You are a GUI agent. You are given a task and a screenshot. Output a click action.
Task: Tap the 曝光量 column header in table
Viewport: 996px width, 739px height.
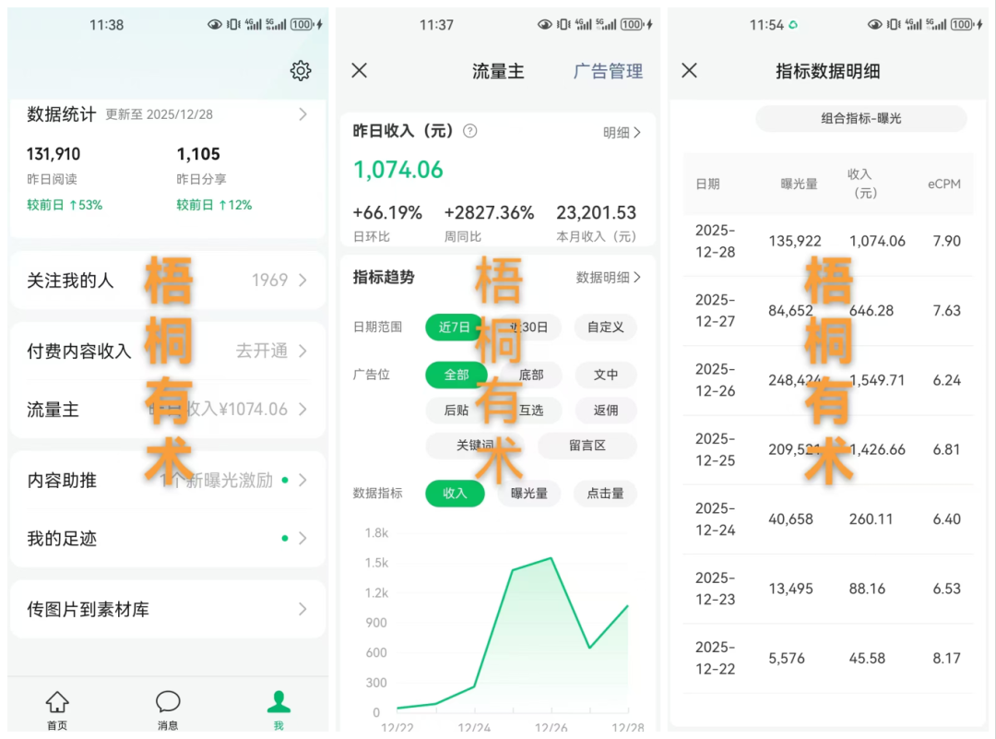tap(799, 185)
